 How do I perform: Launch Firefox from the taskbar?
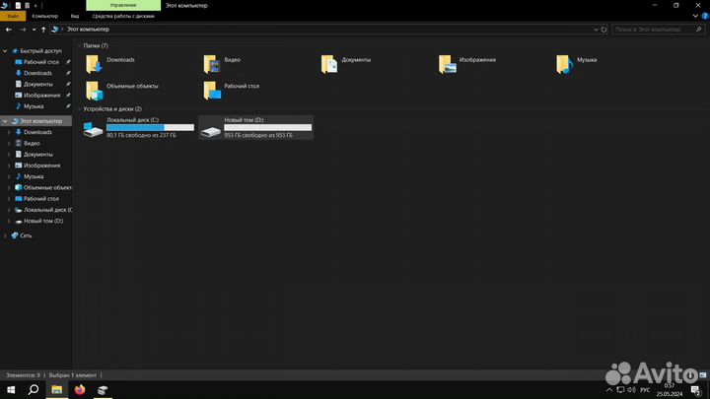tap(80, 390)
